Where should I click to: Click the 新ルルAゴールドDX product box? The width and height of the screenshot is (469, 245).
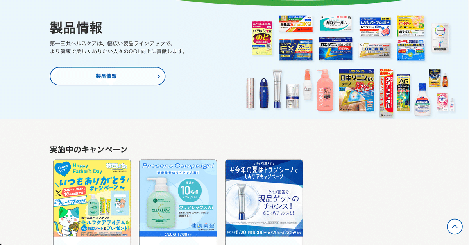pos(296,24)
